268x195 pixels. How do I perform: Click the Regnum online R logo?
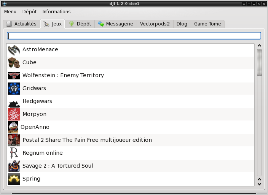click(x=14, y=153)
